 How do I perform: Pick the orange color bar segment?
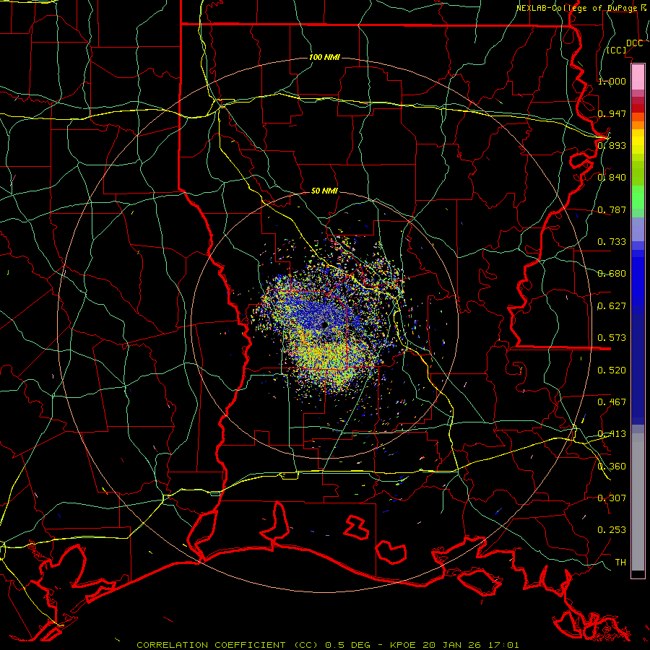point(638,125)
